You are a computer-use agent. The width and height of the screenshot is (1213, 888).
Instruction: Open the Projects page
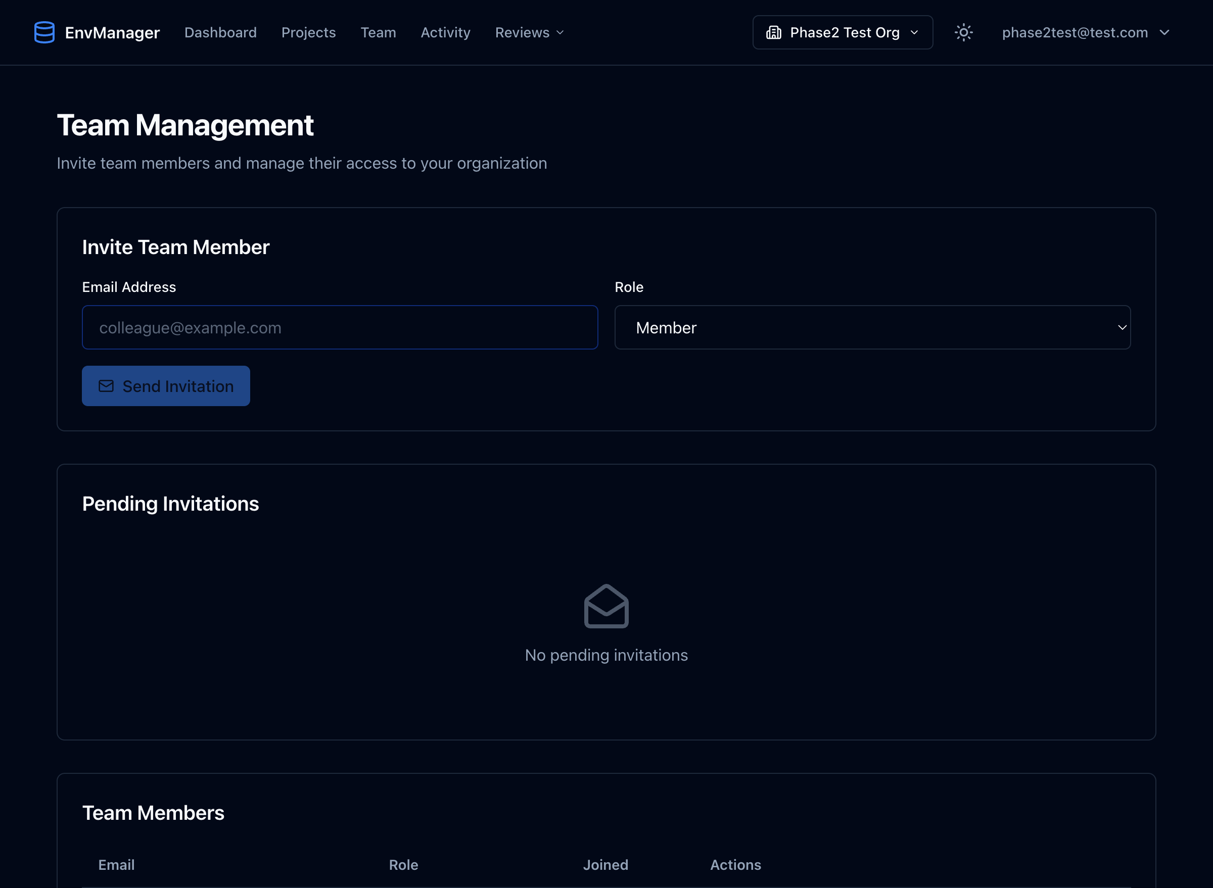tap(308, 32)
